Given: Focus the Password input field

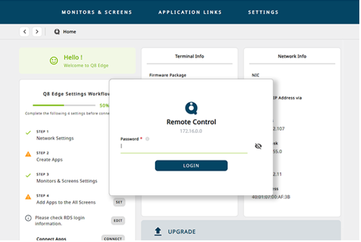Looking at the screenshot, I should click(183, 147).
